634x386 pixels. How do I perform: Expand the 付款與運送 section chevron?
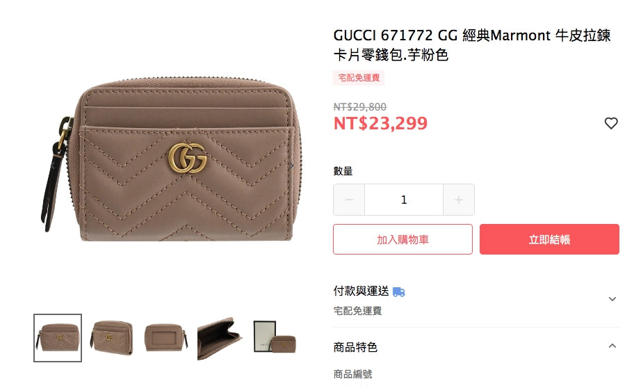612,299
